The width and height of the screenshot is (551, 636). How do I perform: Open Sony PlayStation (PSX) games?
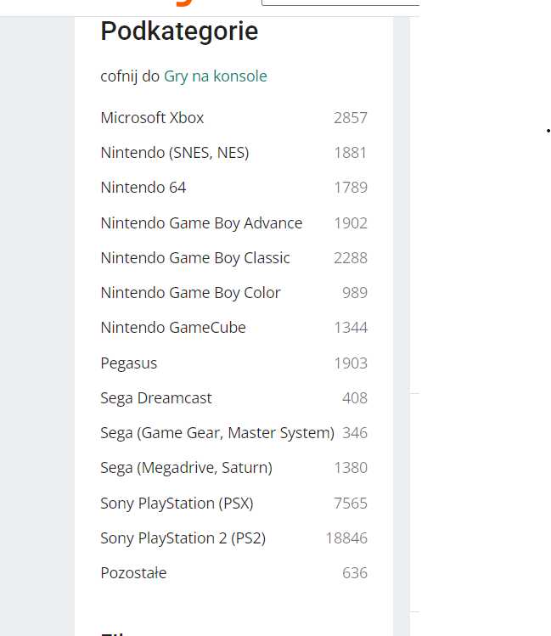[x=177, y=504]
